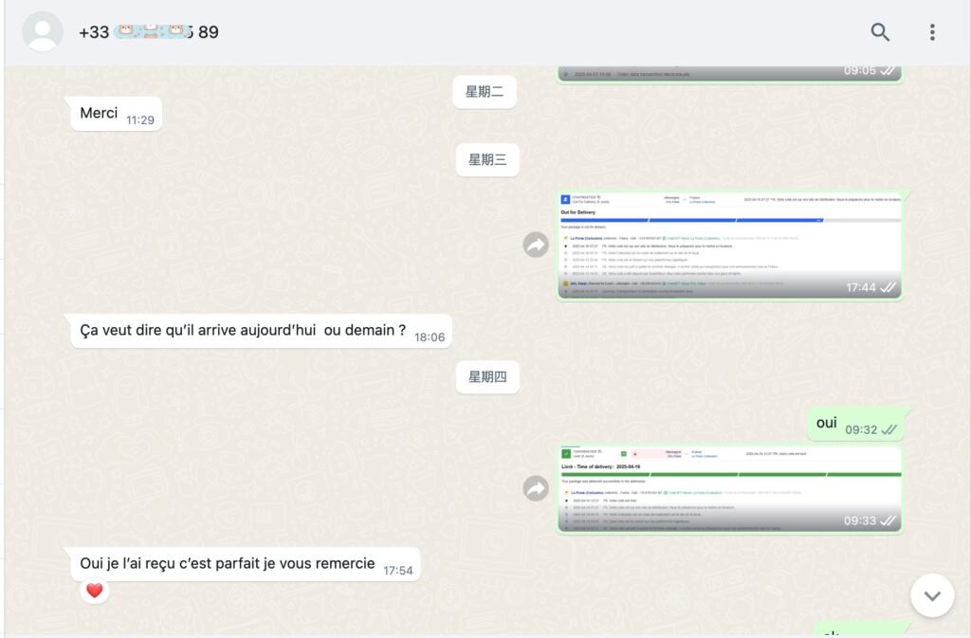
Task: Click the read checkmarks on 17:44 image
Action: 889,287
